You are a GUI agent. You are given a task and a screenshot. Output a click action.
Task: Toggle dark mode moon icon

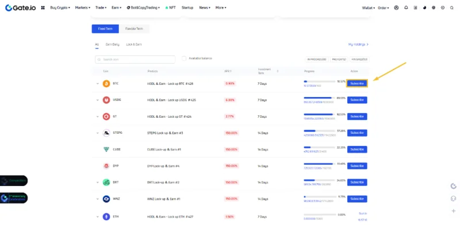pos(424,8)
